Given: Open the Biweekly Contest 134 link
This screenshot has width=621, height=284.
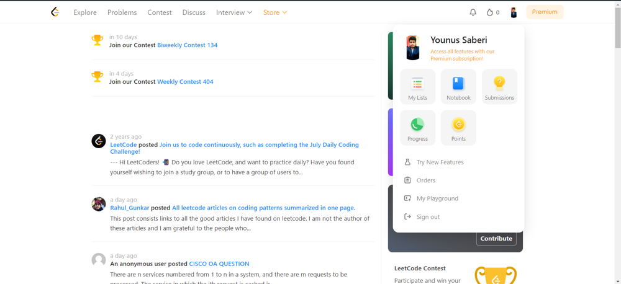Looking at the screenshot, I should 187,45.
